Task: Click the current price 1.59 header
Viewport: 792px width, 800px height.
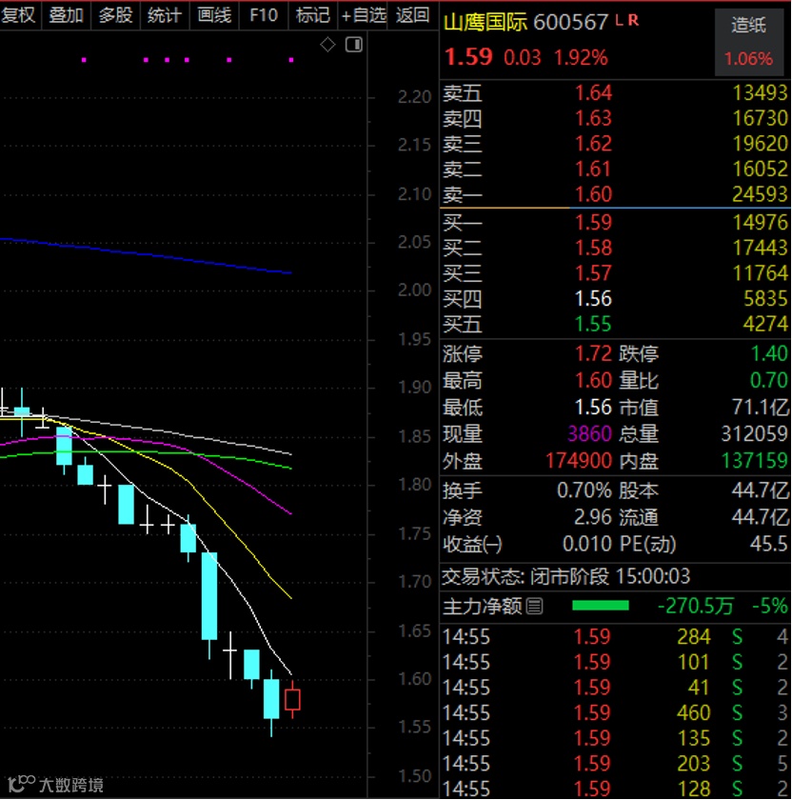Action: click(x=468, y=56)
